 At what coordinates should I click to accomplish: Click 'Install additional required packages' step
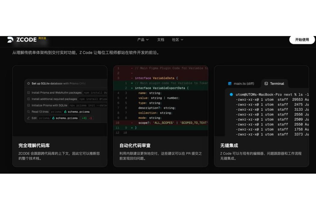coord(54,99)
